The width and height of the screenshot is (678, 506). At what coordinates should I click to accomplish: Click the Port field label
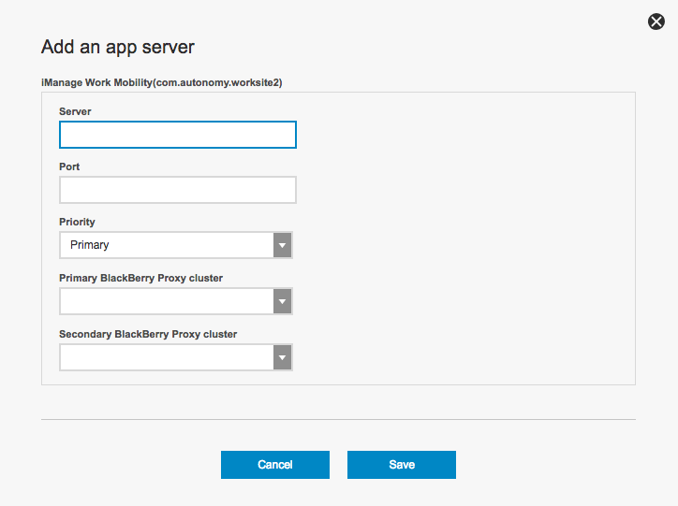pos(69,166)
